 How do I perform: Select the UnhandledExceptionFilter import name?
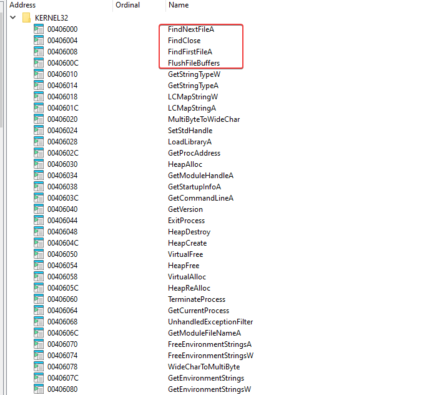coord(210,322)
